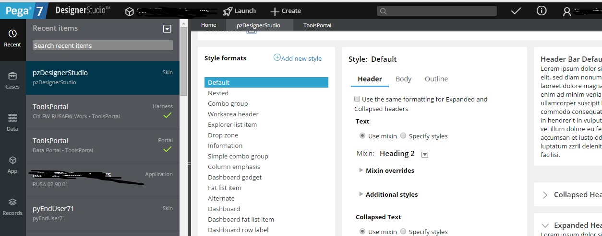
Task: Select Use mixin radio under Collapsed Text
Action: [x=362, y=232]
